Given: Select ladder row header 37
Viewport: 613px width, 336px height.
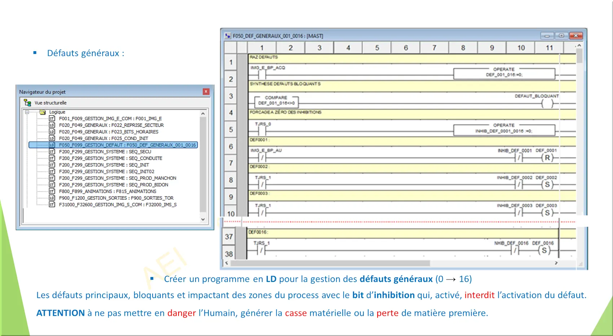Looking at the screenshot, I should point(229,237).
